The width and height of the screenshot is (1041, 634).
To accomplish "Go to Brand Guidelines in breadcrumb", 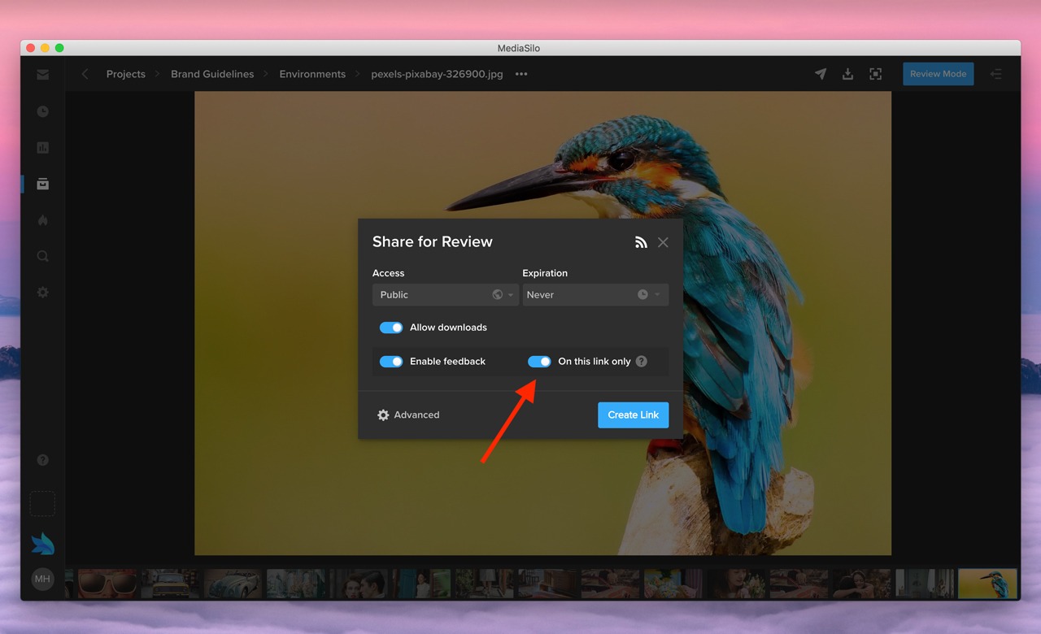I will [212, 74].
